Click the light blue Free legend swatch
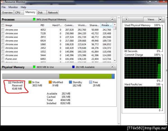 pyautogui.click(x=90, y=82)
